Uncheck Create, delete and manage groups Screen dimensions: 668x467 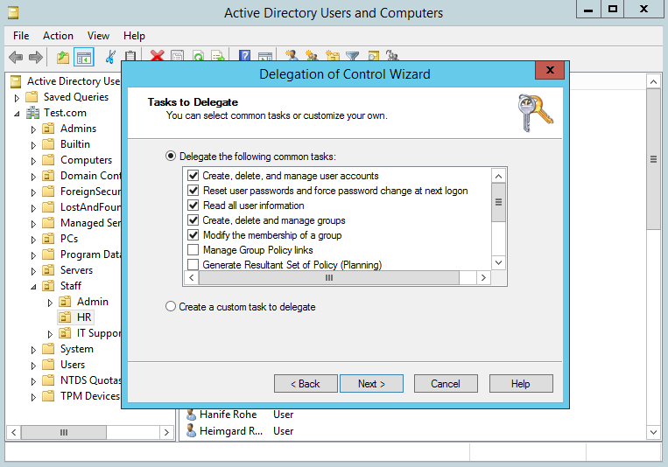[x=193, y=220]
